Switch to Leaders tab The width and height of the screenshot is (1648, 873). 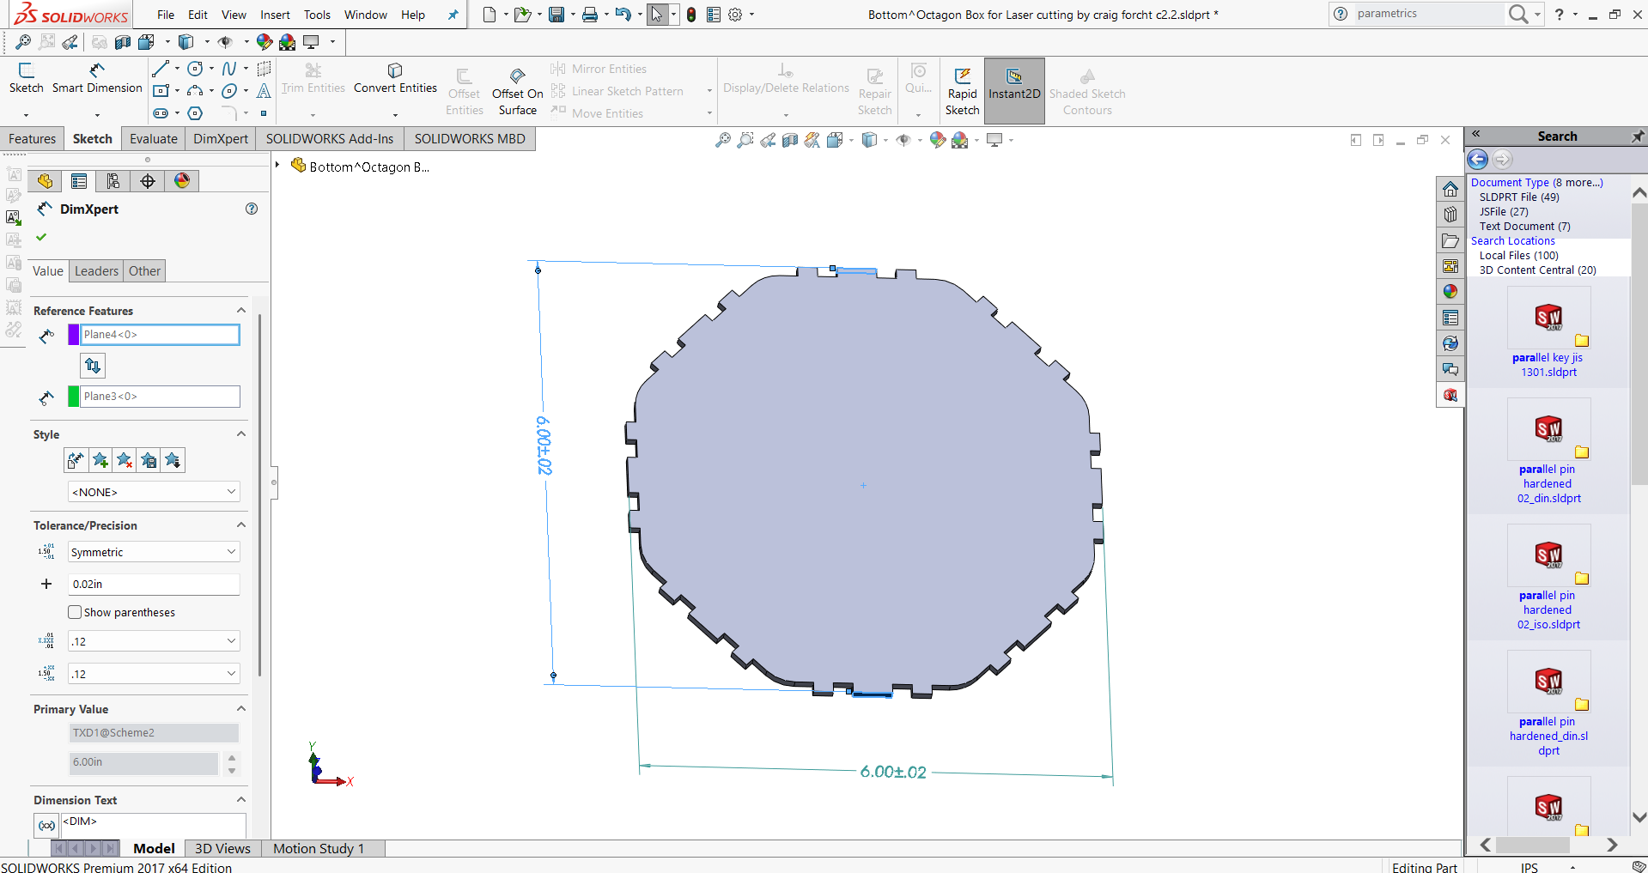point(96,271)
